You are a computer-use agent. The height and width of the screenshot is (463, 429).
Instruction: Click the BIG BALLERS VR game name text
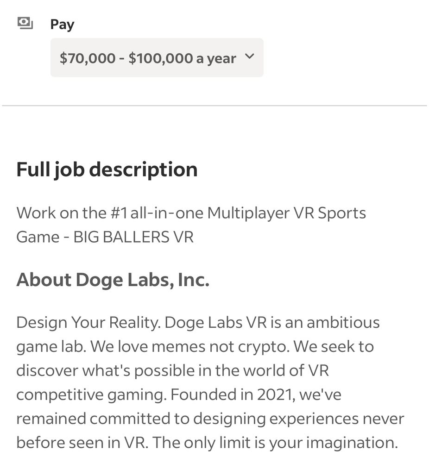pos(133,237)
